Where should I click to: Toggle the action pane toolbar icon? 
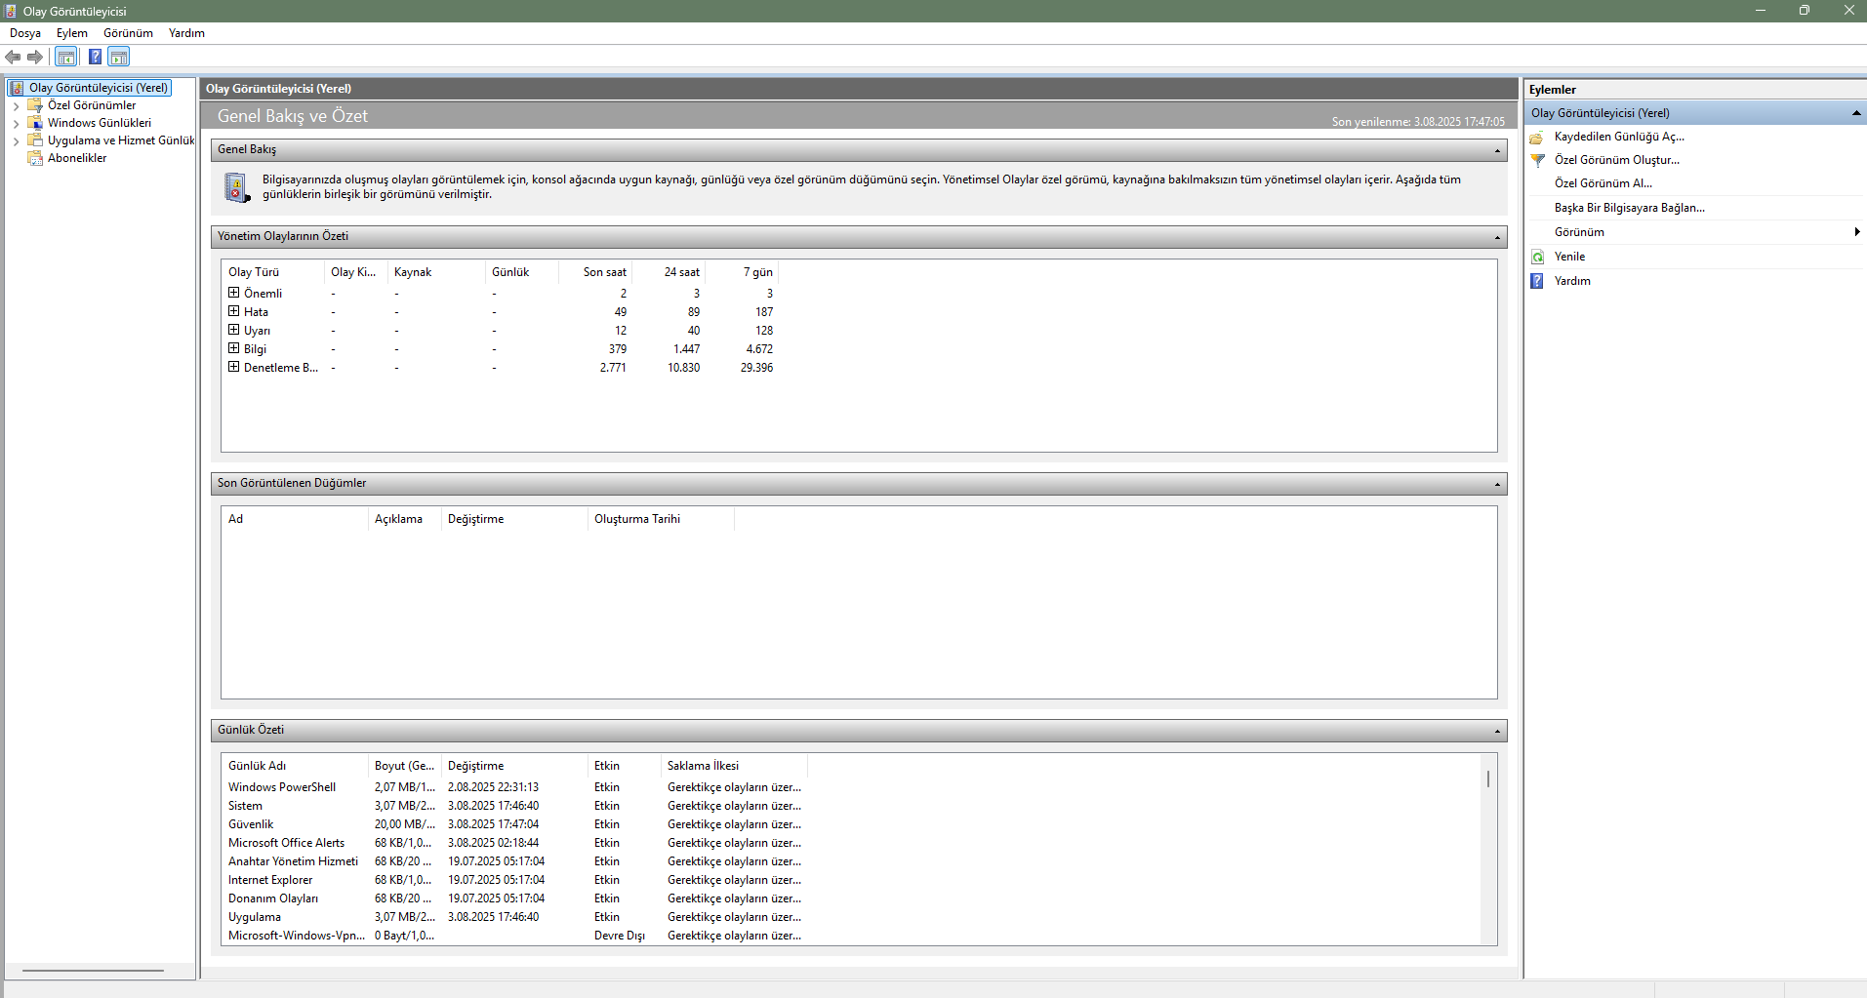click(119, 57)
